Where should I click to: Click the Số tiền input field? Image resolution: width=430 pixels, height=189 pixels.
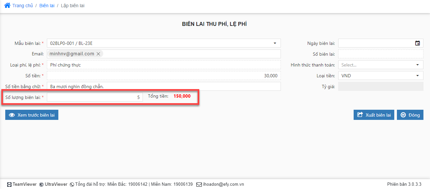pos(164,76)
